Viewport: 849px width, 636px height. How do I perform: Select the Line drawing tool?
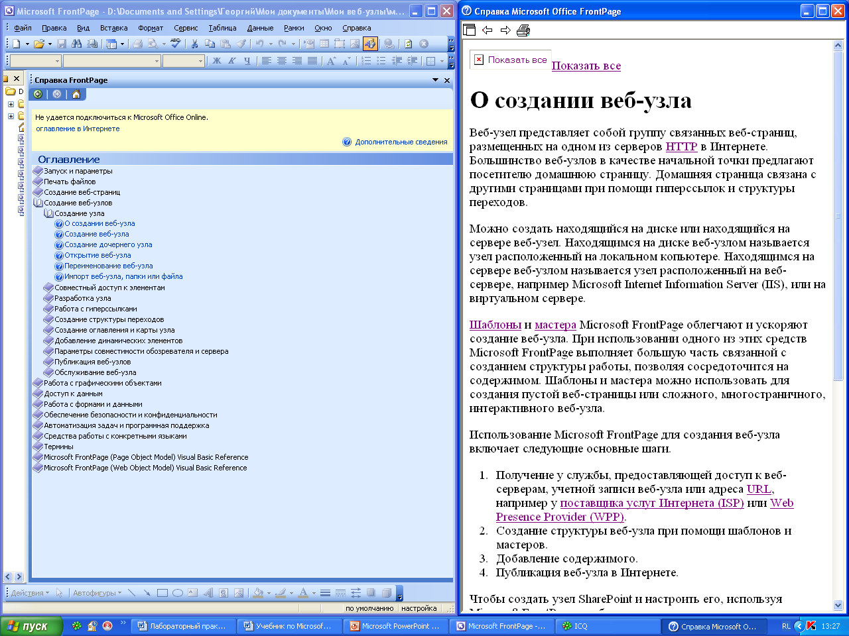(x=131, y=593)
